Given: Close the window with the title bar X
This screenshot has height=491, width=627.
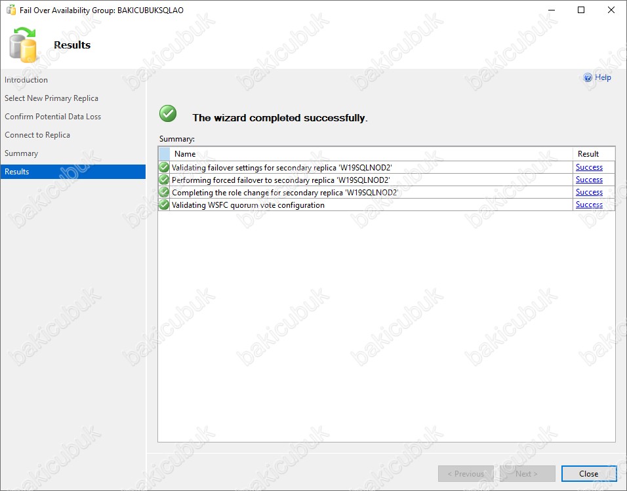Looking at the screenshot, I should (611, 10).
